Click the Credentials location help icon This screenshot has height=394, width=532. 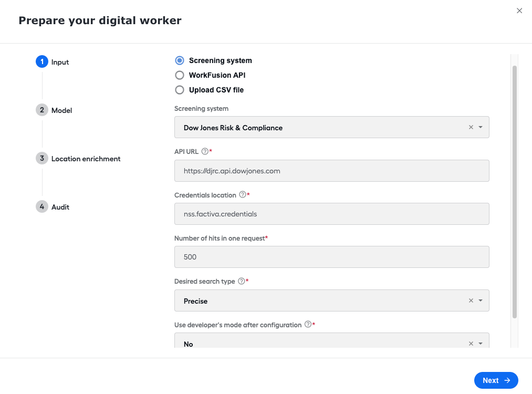(x=243, y=194)
